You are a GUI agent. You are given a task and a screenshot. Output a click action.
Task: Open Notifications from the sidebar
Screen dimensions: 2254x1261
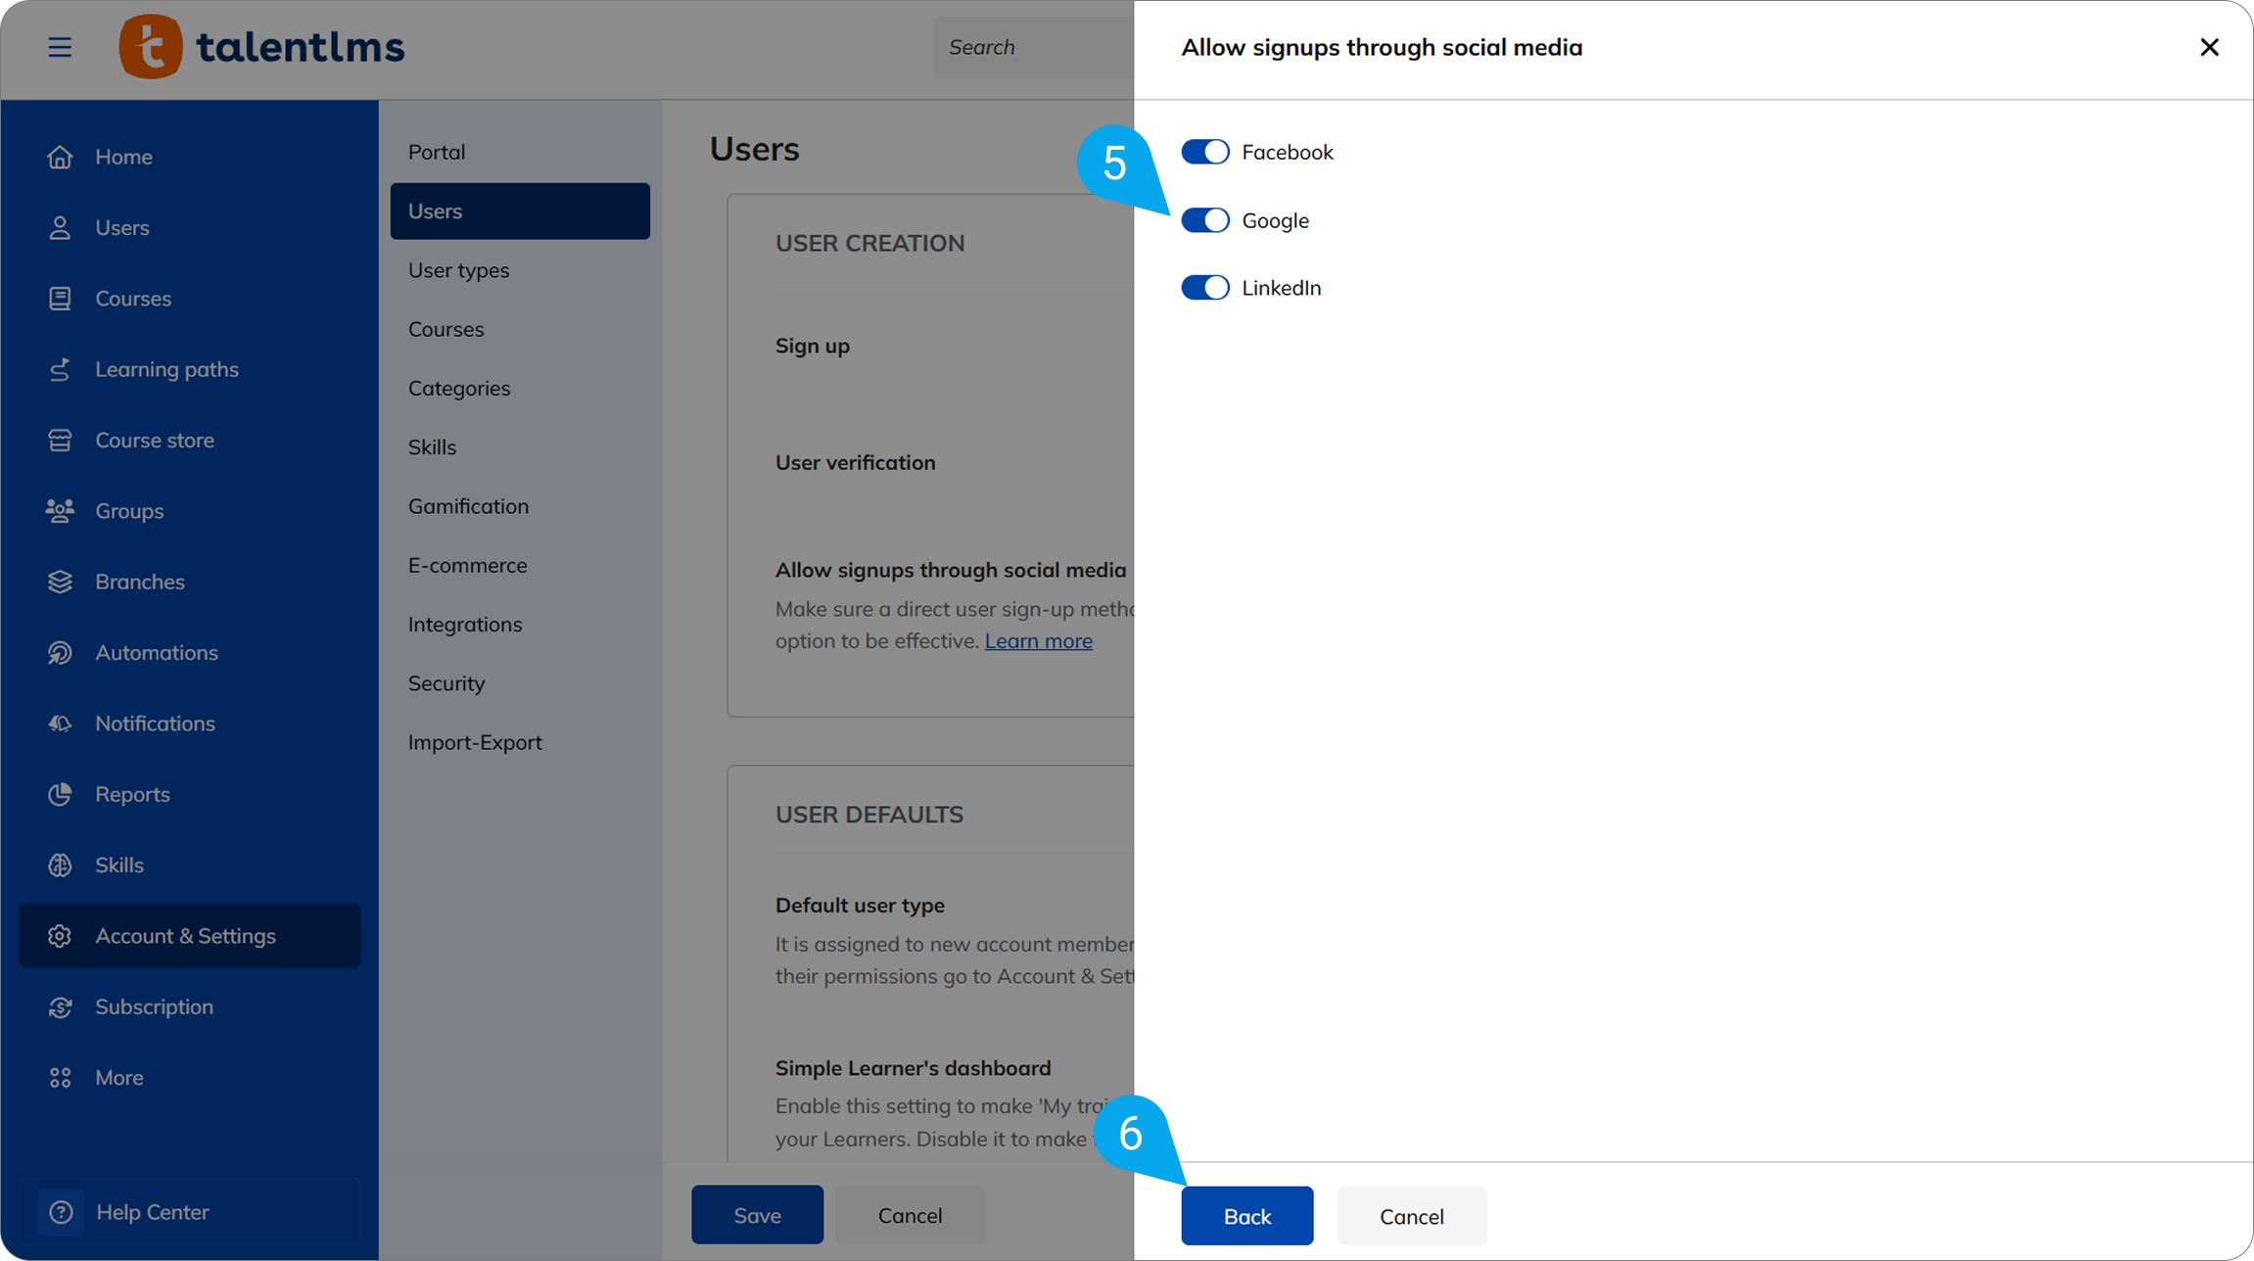point(190,724)
